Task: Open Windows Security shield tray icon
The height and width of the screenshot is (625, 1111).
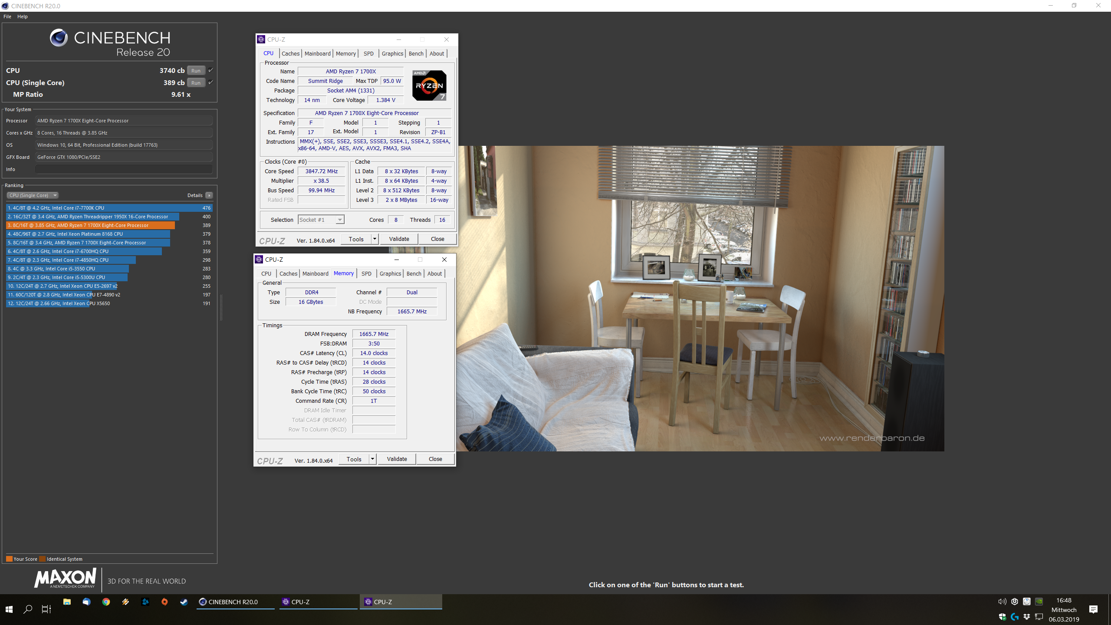Action: point(1003,617)
